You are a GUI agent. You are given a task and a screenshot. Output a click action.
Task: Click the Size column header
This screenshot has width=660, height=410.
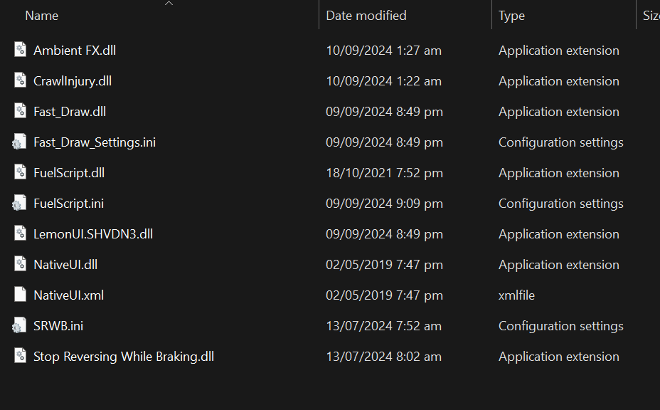point(651,16)
